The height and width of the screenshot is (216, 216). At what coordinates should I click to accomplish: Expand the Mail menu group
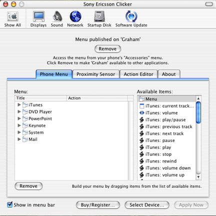pos(19,139)
